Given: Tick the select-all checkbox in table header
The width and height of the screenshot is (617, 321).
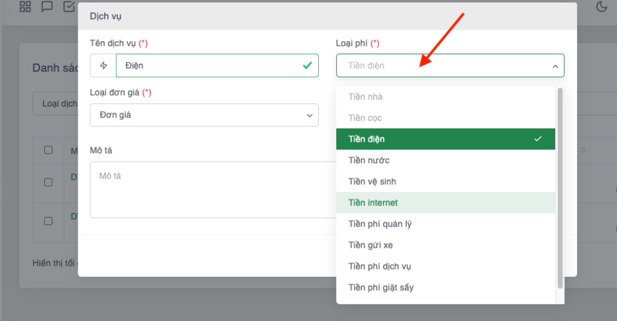Looking at the screenshot, I should pyautogui.click(x=48, y=150).
